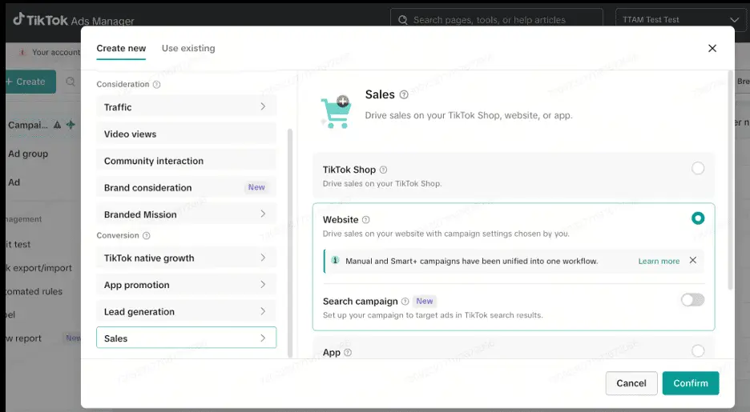This screenshot has height=412, width=750.
Task: Switch to the Create new tab
Action: coord(121,48)
